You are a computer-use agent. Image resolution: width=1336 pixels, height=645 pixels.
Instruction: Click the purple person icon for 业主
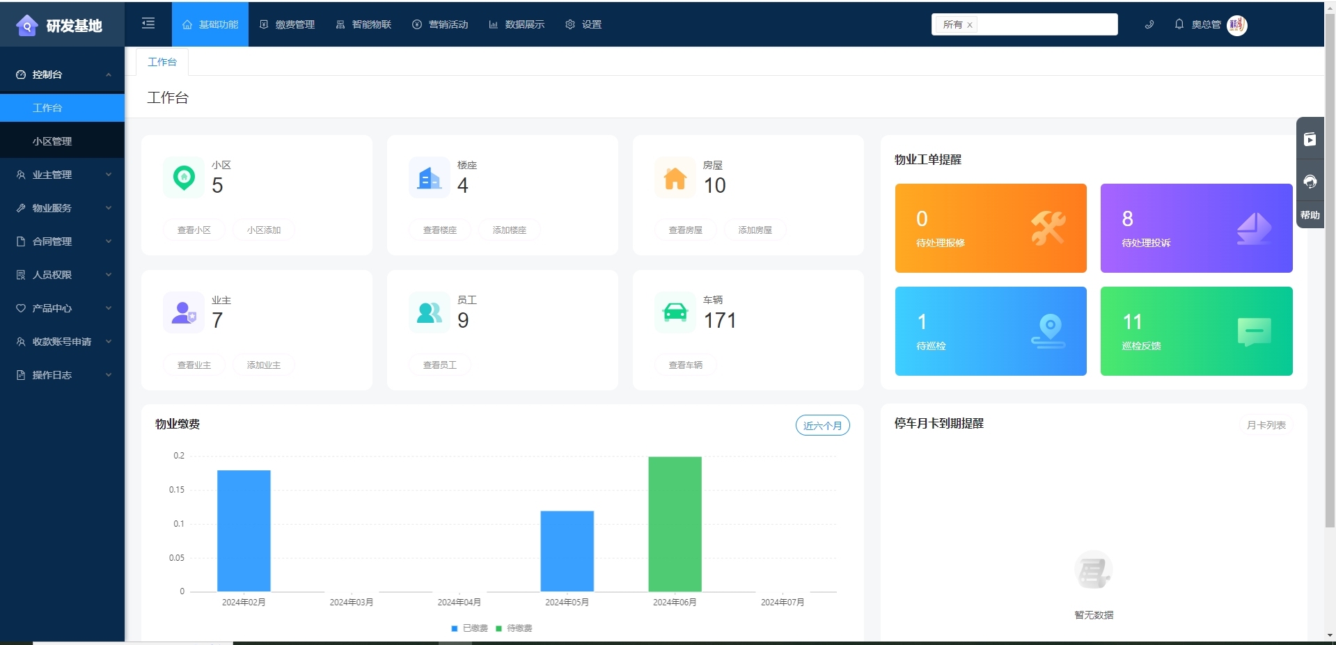pos(184,312)
